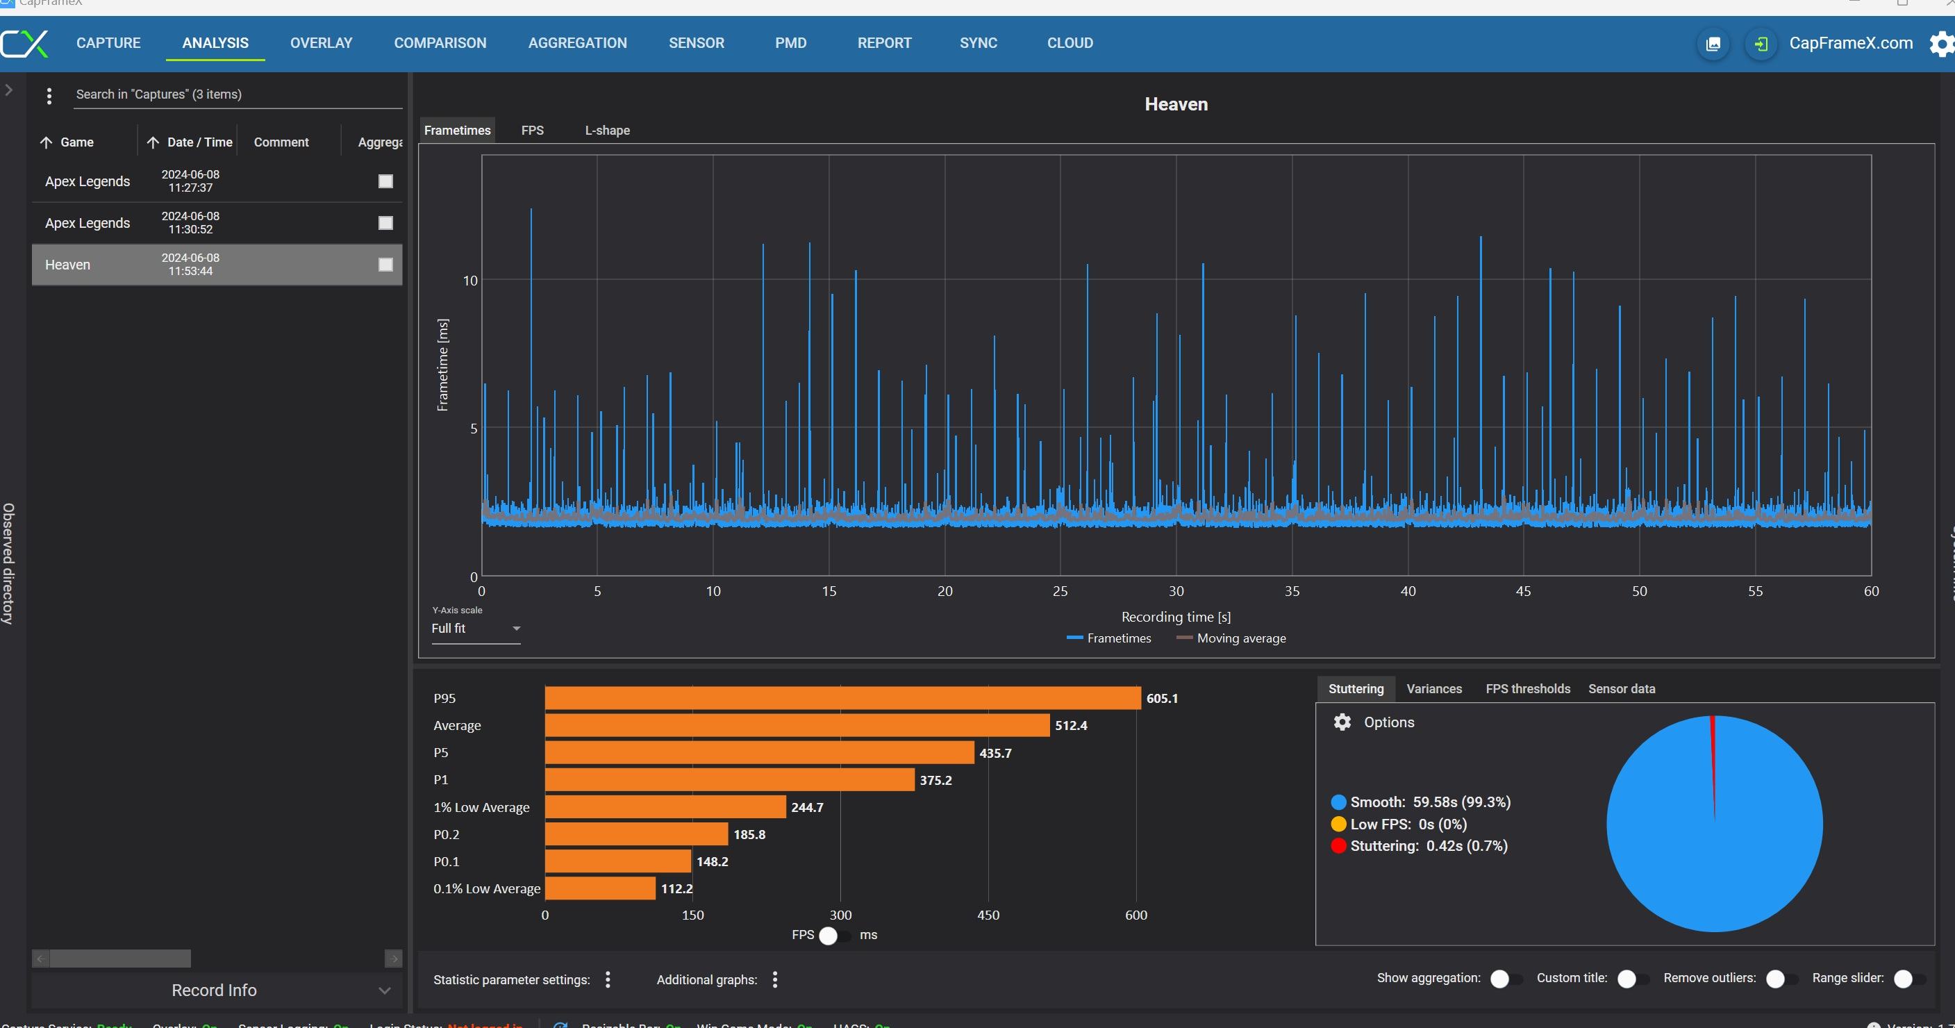This screenshot has width=1955, height=1028.
Task: Toggle the FPS / ms switch
Action: pos(833,936)
